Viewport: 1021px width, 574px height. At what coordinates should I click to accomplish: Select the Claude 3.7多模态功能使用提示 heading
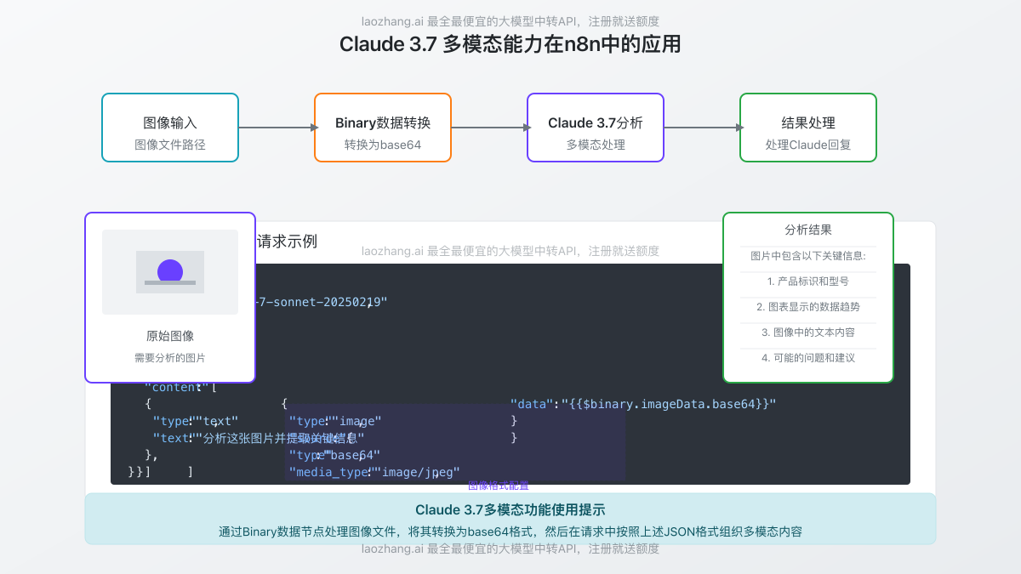click(x=510, y=510)
